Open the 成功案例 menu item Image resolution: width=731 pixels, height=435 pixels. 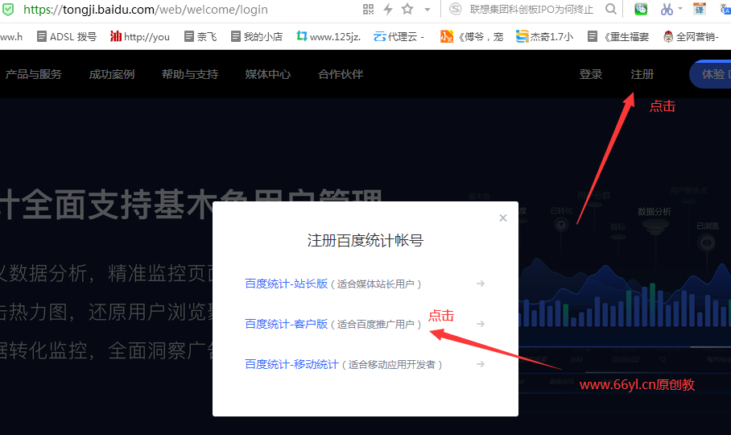[112, 74]
